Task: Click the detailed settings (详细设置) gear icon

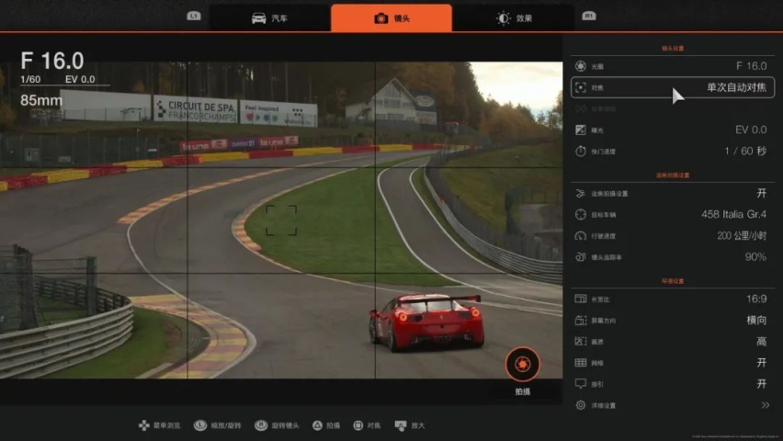Action: pyautogui.click(x=580, y=405)
